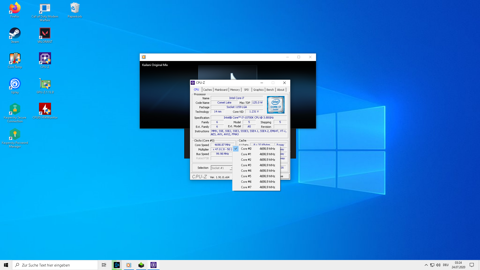The image size is (480, 270).
Task: Click the taskbar search field
Action: [55, 265]
